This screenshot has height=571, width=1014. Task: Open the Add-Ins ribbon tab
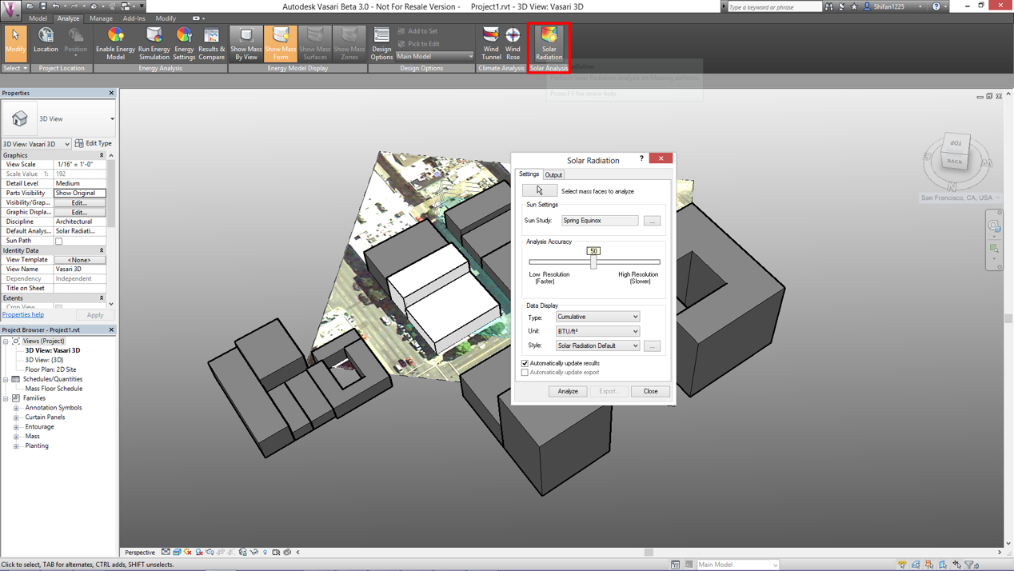pos(134,18)
